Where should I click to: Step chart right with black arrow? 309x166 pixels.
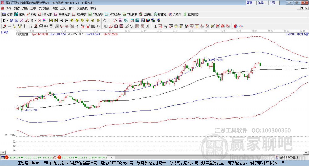[67, 20]
